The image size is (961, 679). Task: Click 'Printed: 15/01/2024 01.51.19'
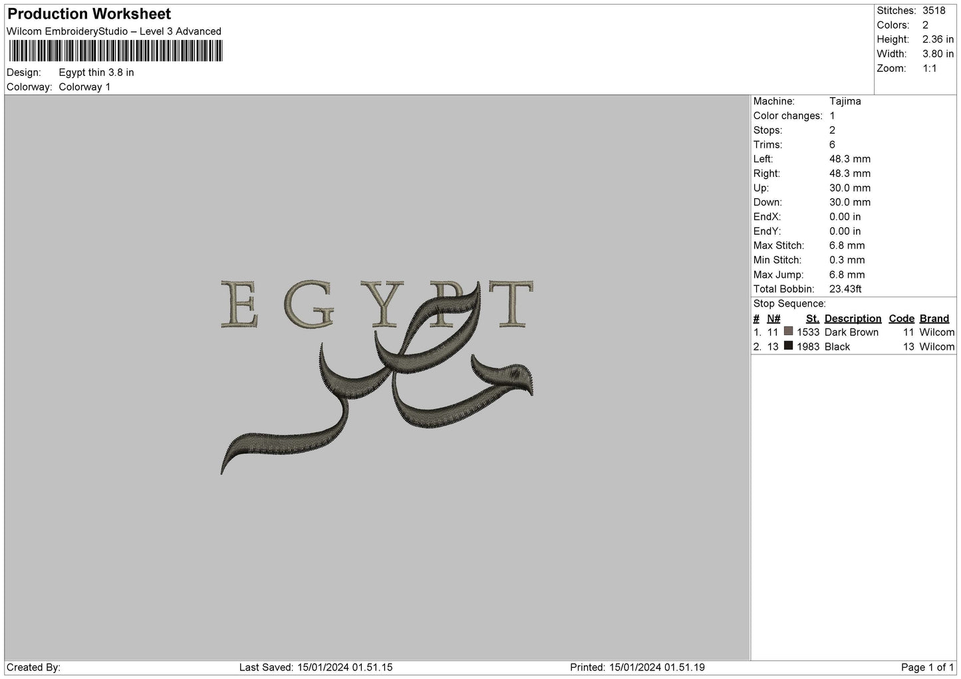637,667
